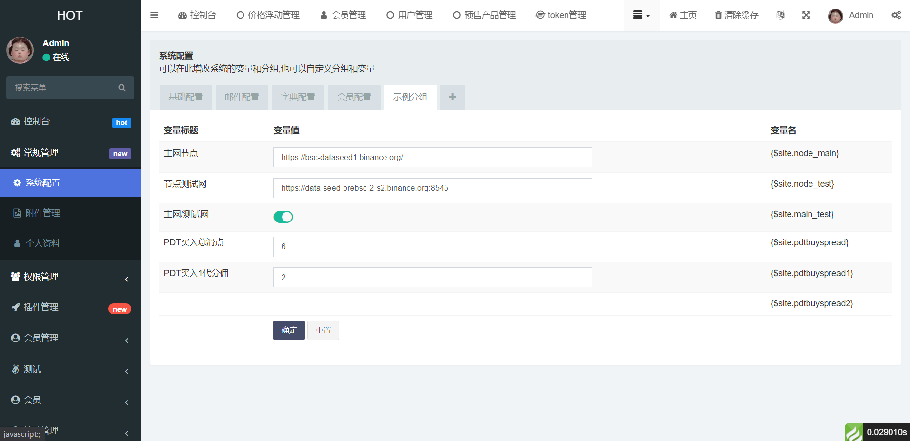Click the 主网节点 URL input field
This screenshot has height=441, width=910.
click(432, 158)
